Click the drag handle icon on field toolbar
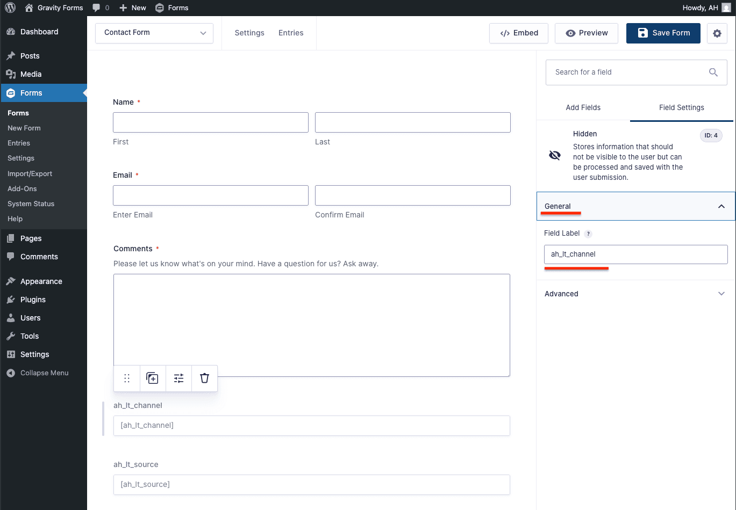The width and height of the screenshot is (736, 510). 127,378
